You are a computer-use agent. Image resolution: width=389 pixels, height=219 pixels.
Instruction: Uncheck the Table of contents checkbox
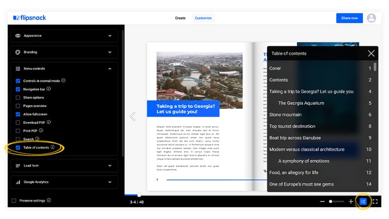(18, 148)
